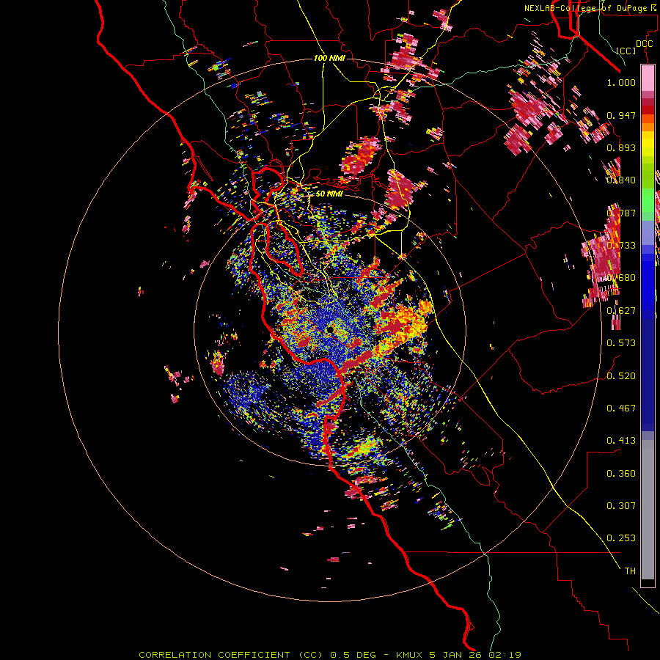This screenshot has width=660, height=660.
Task: Click the NEXLAB-College of DuPage header text
Action: [585, 8]
